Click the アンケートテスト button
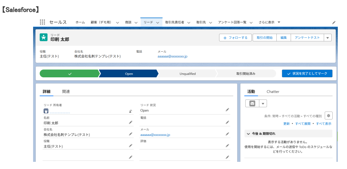This screenshot has width=347, height=169. [x=307, y=38]
